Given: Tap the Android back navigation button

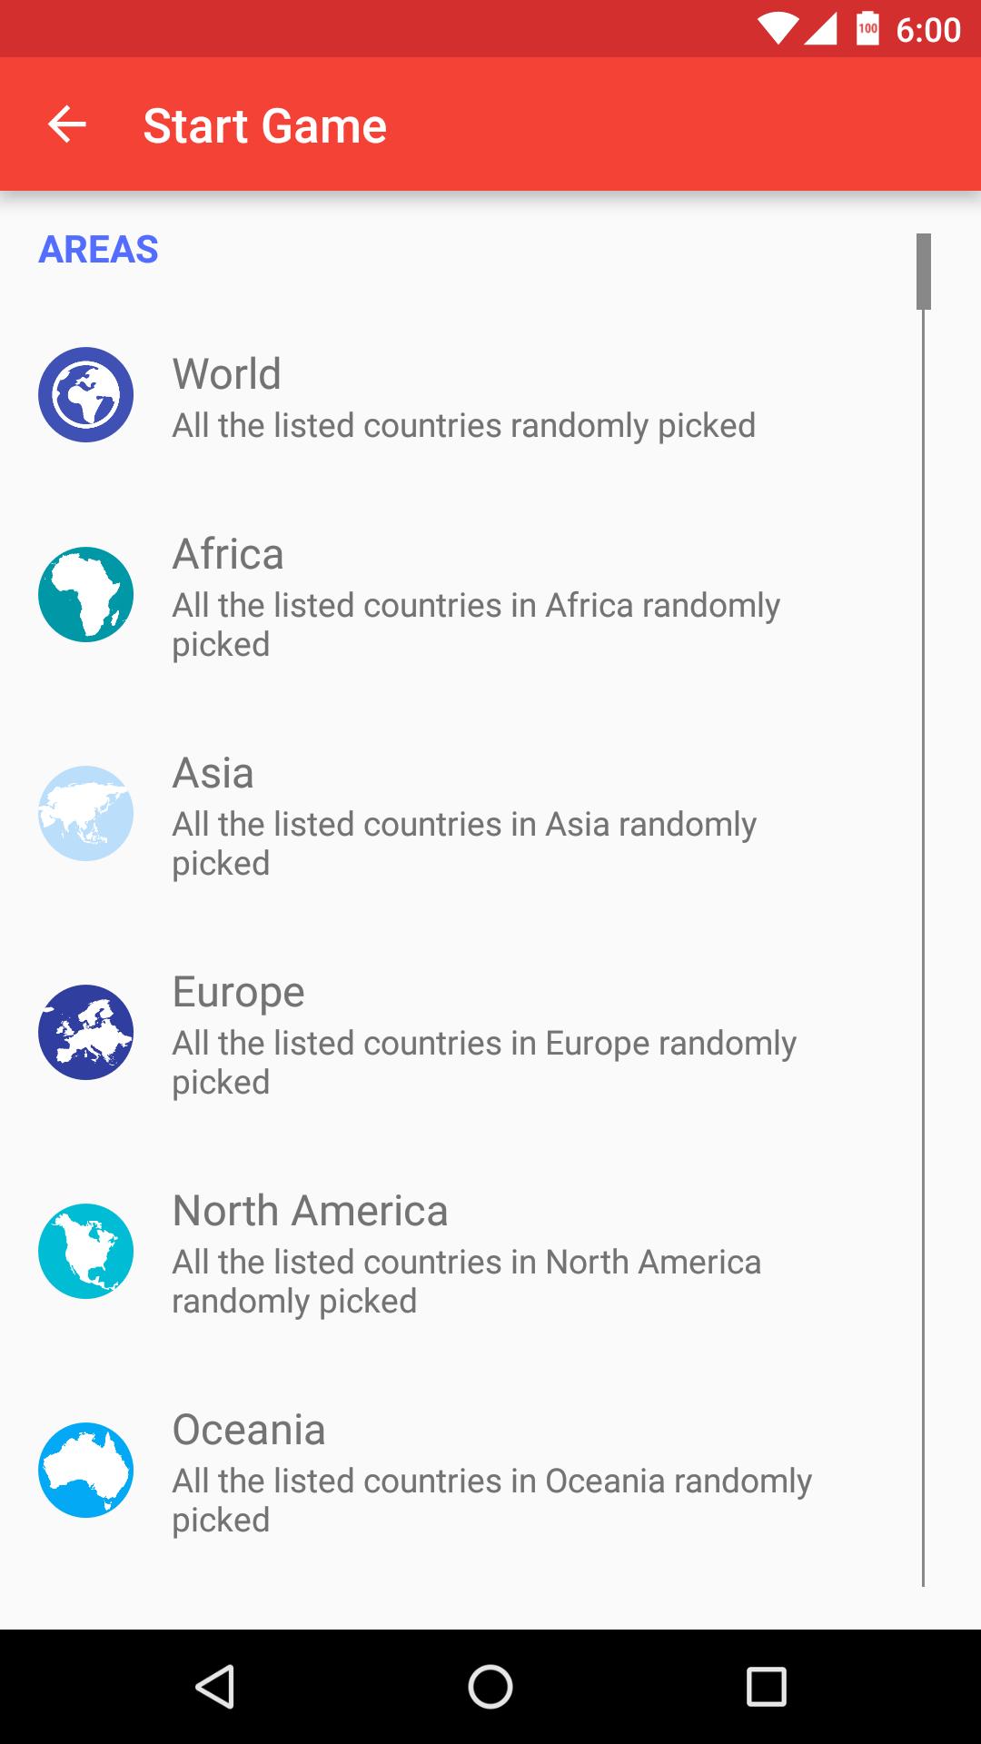Looking at the screenshot, I should [x=215, y=1687].
